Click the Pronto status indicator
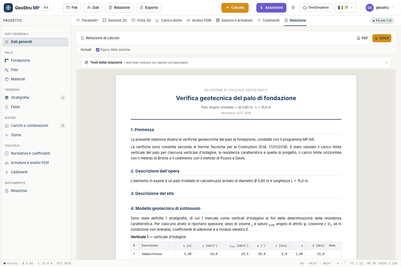The image size is (401, 267). [11, 263]
